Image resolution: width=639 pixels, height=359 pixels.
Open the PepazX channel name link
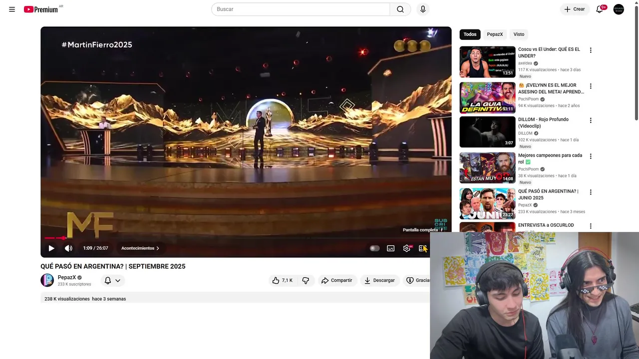coord(67,277)
